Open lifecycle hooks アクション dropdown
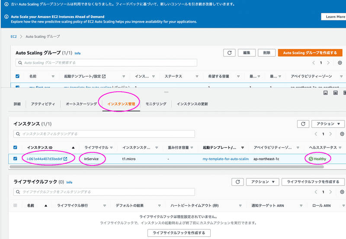Image resolution: width=346 pixels, height=239 pixels. point(263,182)
